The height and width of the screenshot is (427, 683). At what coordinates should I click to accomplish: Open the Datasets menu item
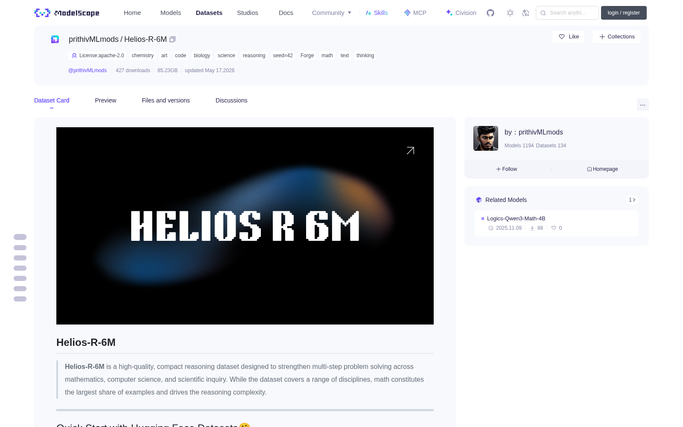(x=209, y=13)
